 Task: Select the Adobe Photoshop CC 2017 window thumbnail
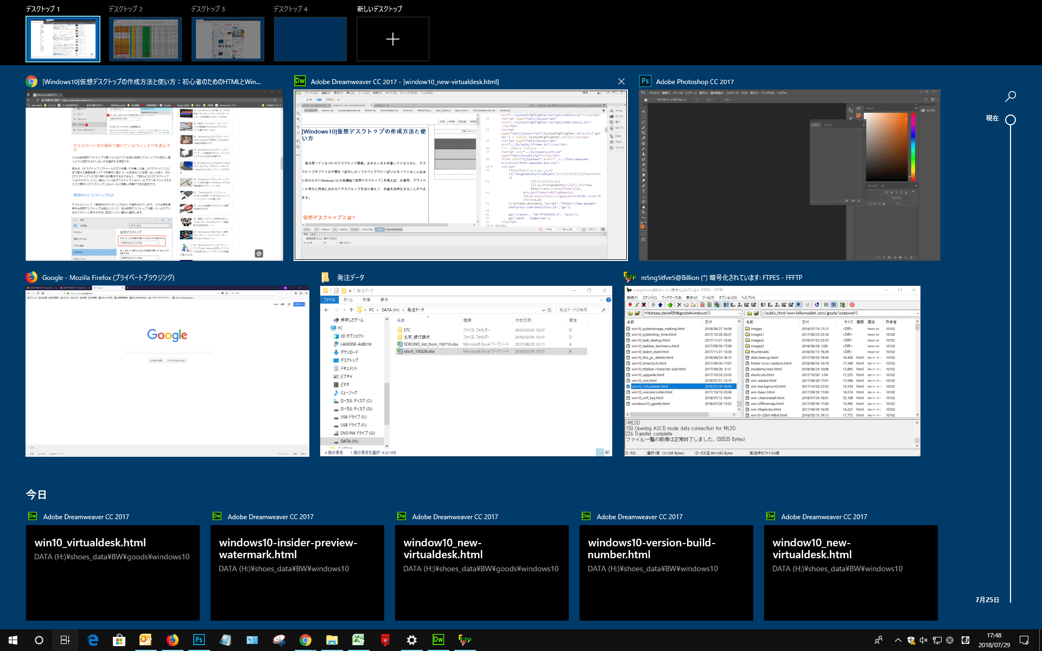click(790, 175)
